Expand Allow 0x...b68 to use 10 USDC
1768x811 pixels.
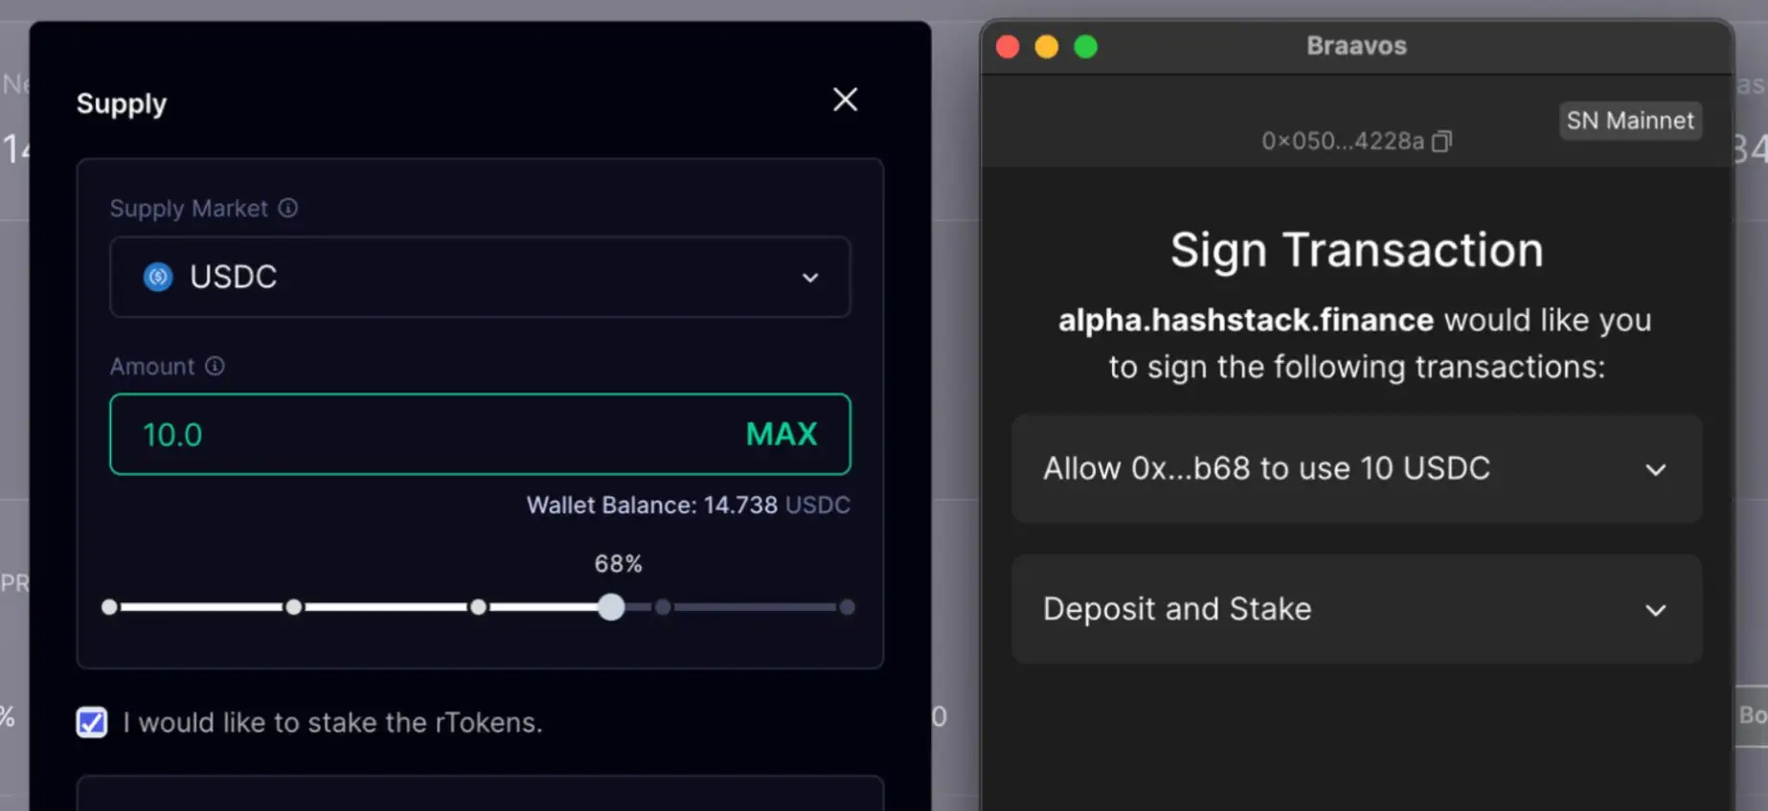pos(1655,469)
